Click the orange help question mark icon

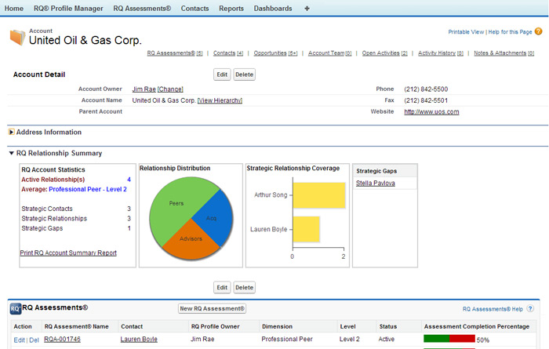(539, 31)
